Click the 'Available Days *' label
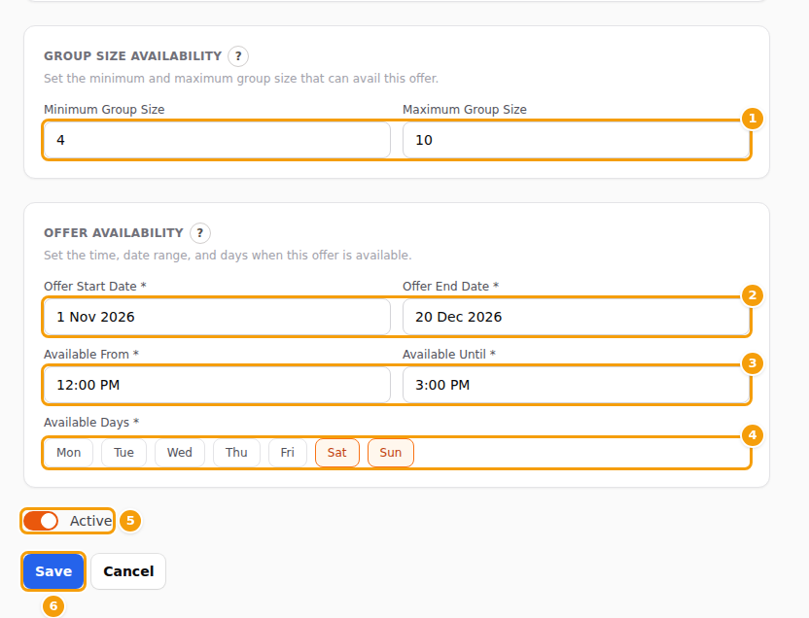Image resolution: width=809 pixels, height=618 pixels. 91,422
